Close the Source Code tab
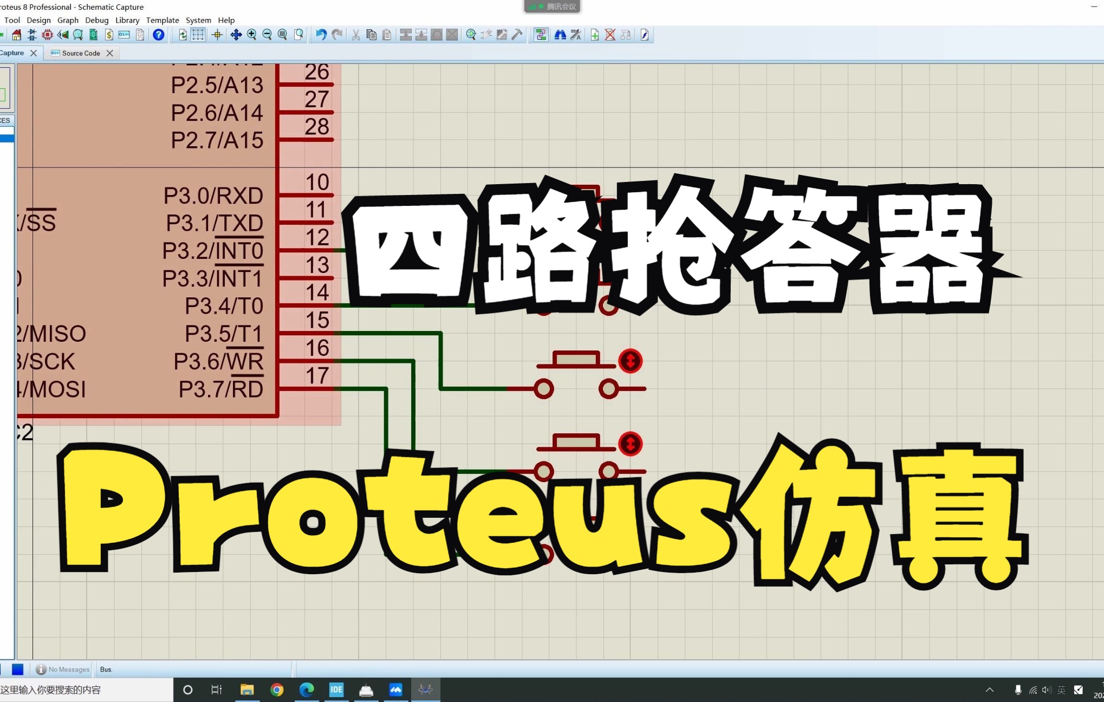 110,53
